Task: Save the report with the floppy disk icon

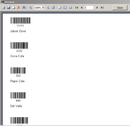Action: point(9,8)
